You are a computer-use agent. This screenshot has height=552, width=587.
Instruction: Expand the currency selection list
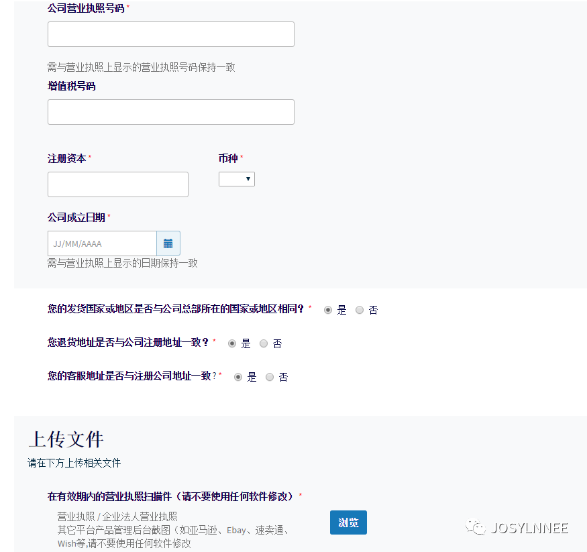coord(236,178)
